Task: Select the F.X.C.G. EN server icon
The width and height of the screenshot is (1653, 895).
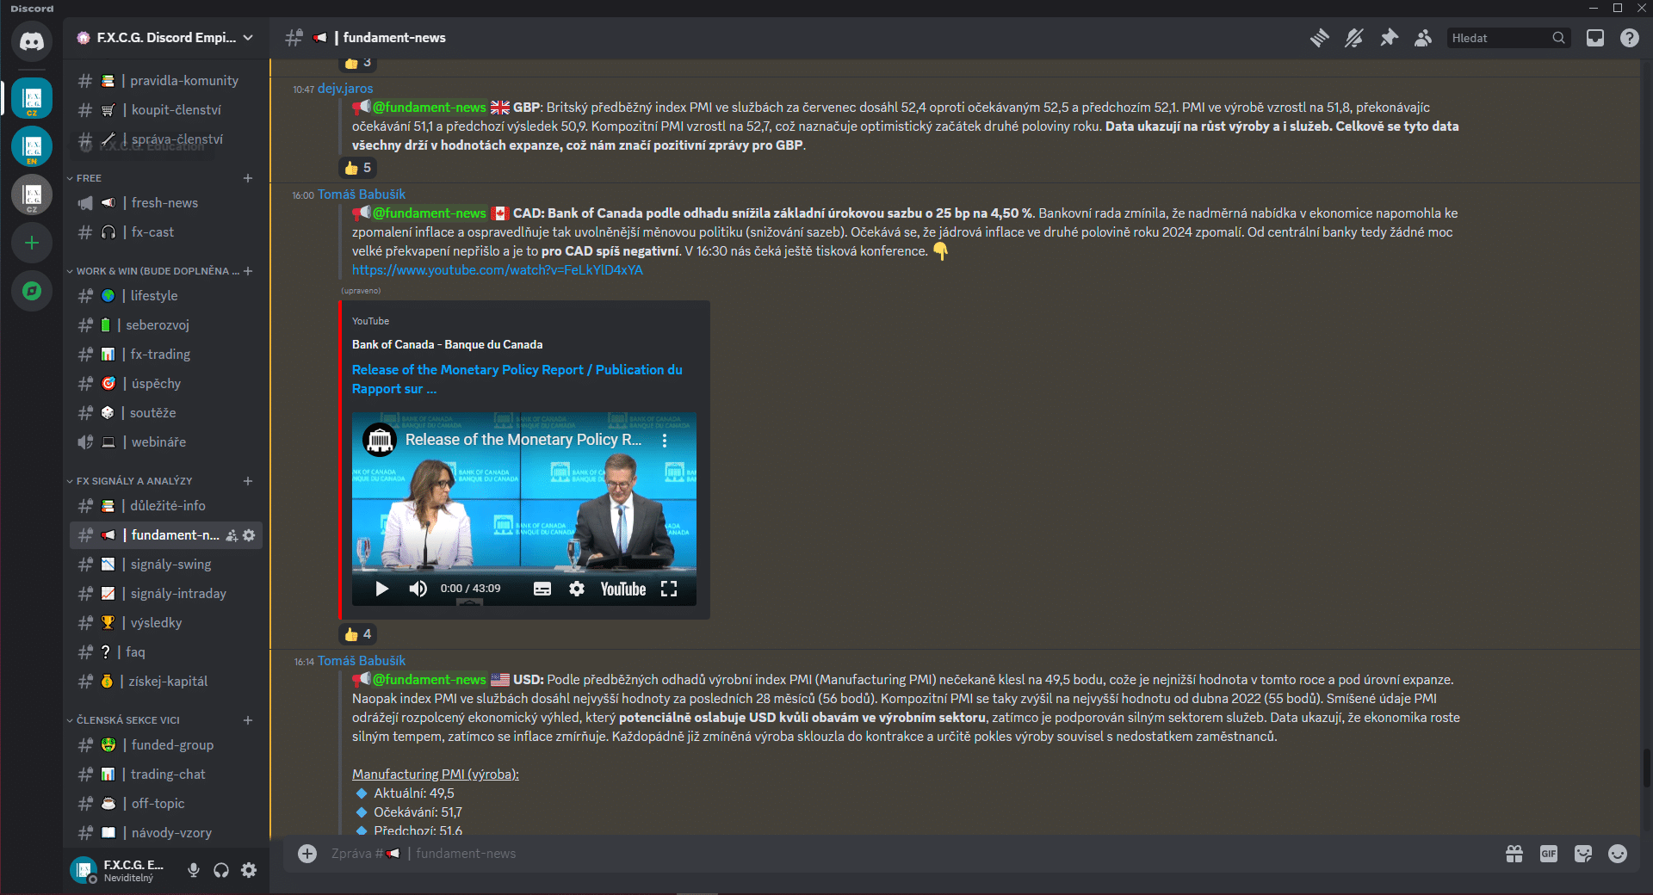Action: pyautogui.click(x=32, y=146)
